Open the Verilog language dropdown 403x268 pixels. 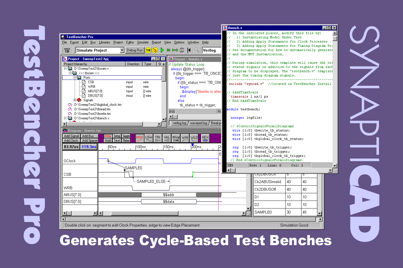[x=212, y=50]
